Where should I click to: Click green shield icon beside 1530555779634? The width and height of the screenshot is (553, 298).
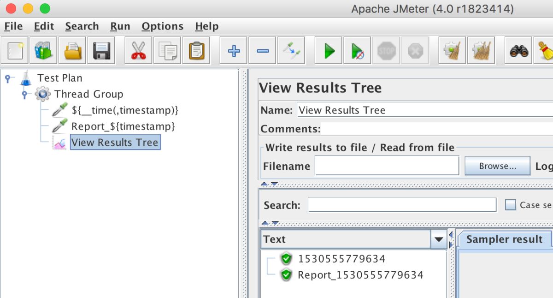tap(287, 259)
